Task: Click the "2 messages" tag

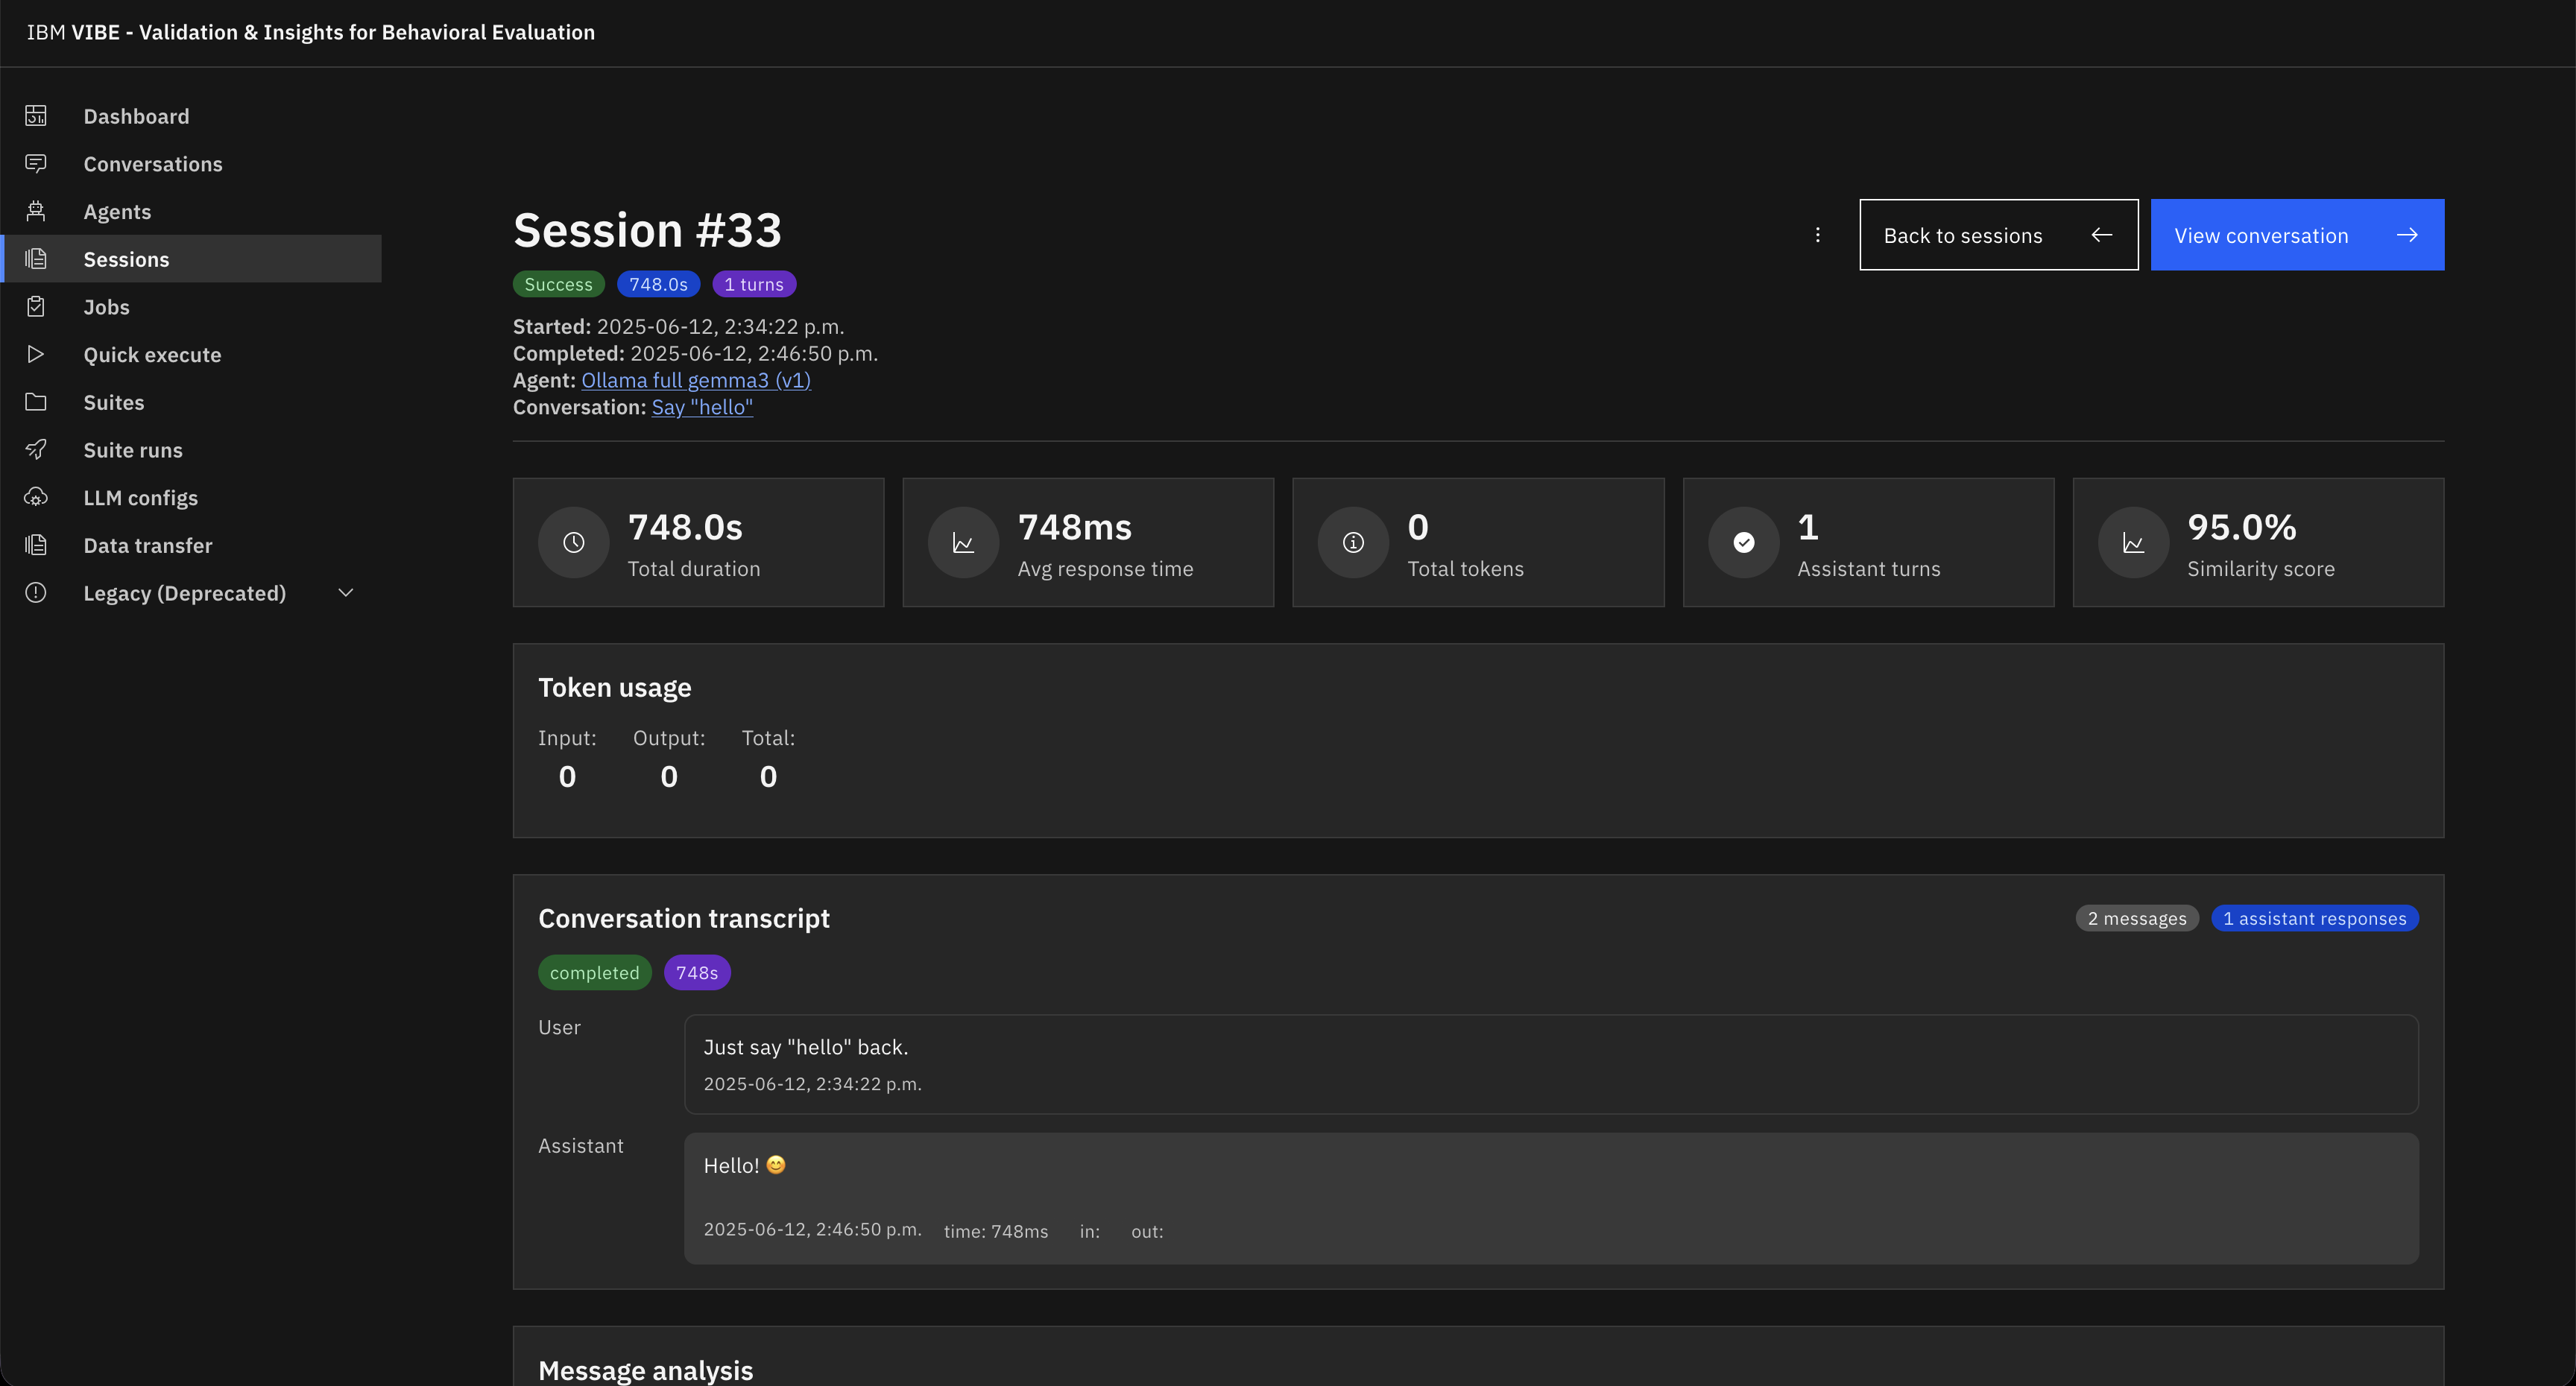Action: click(x=2137, y=918)
